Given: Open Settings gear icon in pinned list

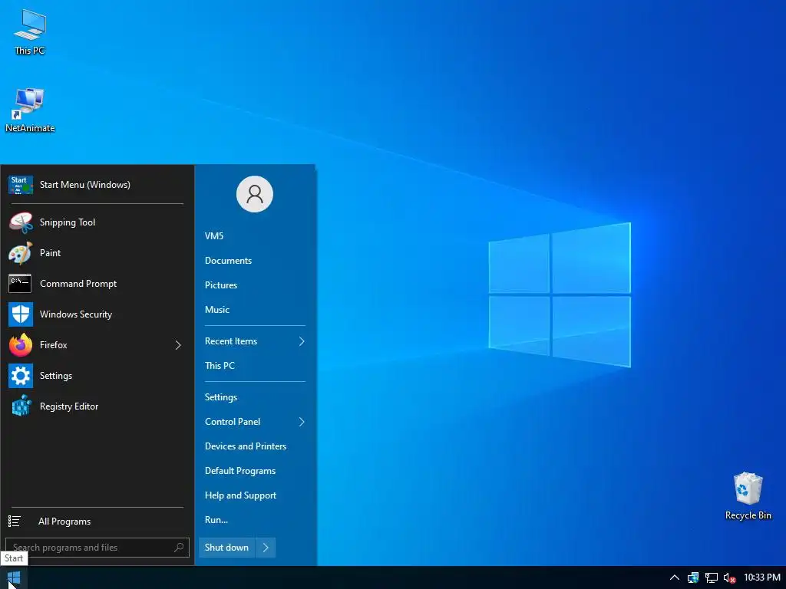Looking at the screenshot, I should pyautogui.click(x=21, y=376).
